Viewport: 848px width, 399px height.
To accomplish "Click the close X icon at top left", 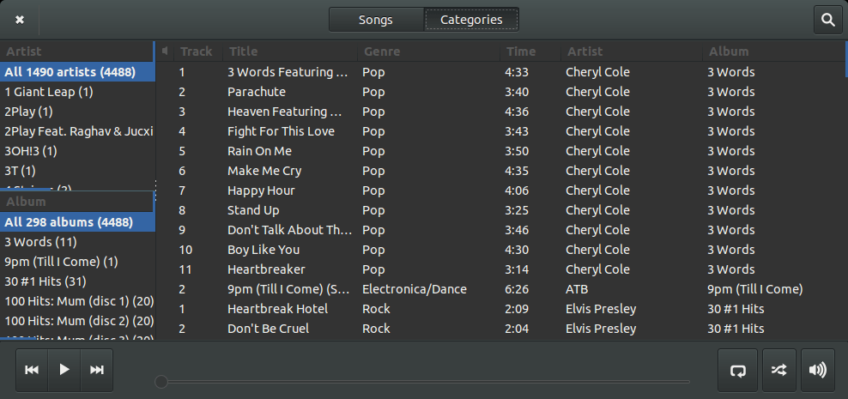I will (20, 20).
